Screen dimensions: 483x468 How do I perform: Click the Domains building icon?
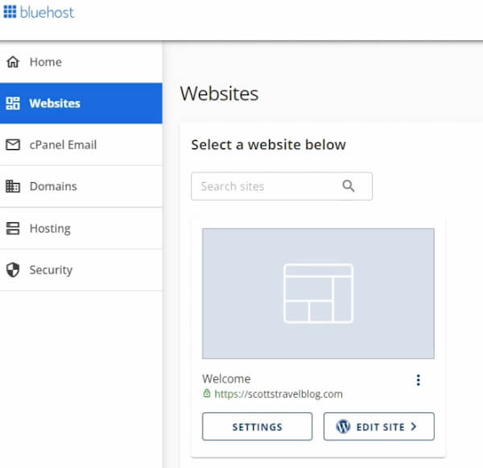13,186
